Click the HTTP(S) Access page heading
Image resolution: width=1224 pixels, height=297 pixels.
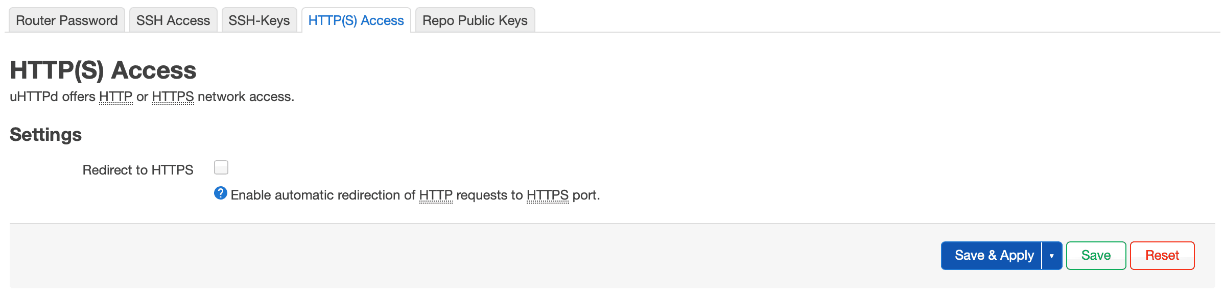click(x=103, y=70)
